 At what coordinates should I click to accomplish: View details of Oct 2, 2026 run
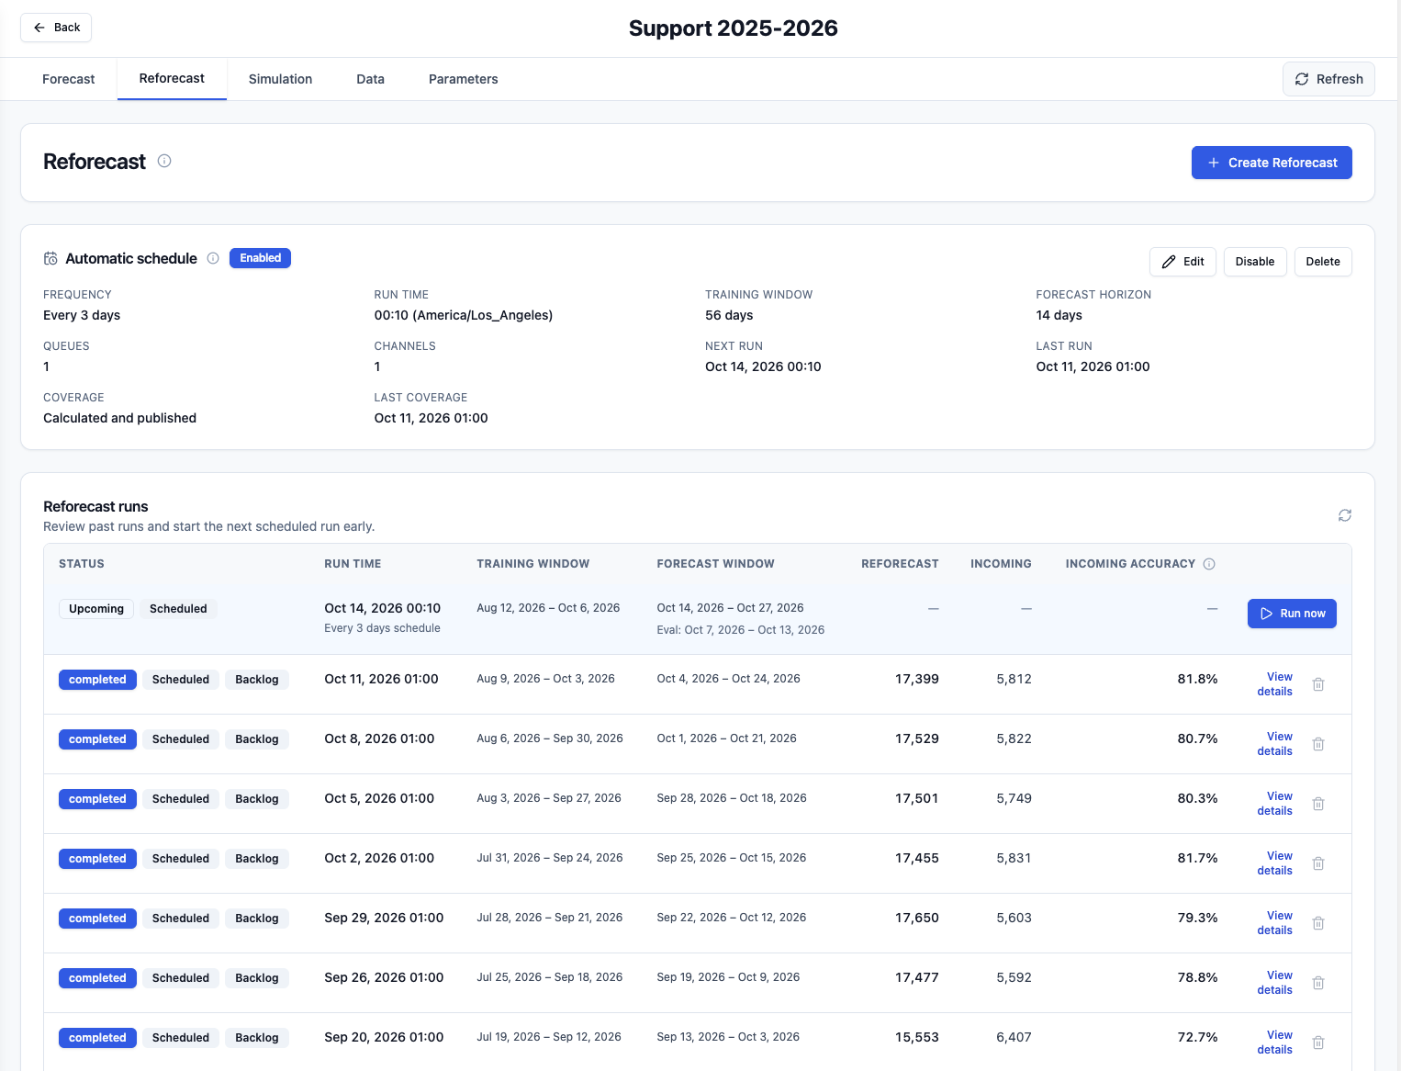1274,863
